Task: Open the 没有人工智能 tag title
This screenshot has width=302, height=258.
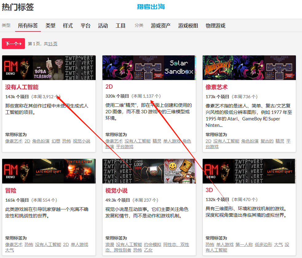Action: tap(22, 87)
